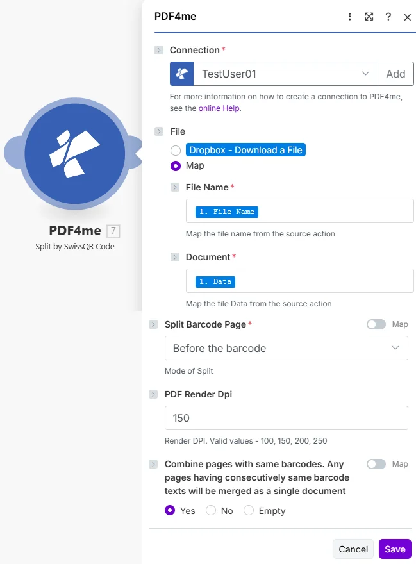
Task: Click the large PDF4me module circle
Action: click(74, 154)
